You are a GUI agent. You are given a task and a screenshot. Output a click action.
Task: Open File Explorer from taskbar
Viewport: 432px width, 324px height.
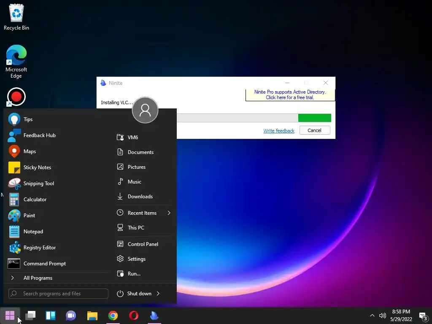92,316
